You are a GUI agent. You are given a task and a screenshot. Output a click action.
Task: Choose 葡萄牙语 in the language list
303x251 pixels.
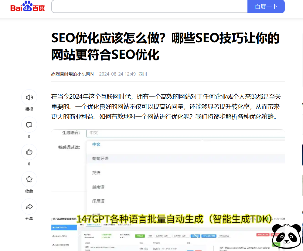click(100, 158)
